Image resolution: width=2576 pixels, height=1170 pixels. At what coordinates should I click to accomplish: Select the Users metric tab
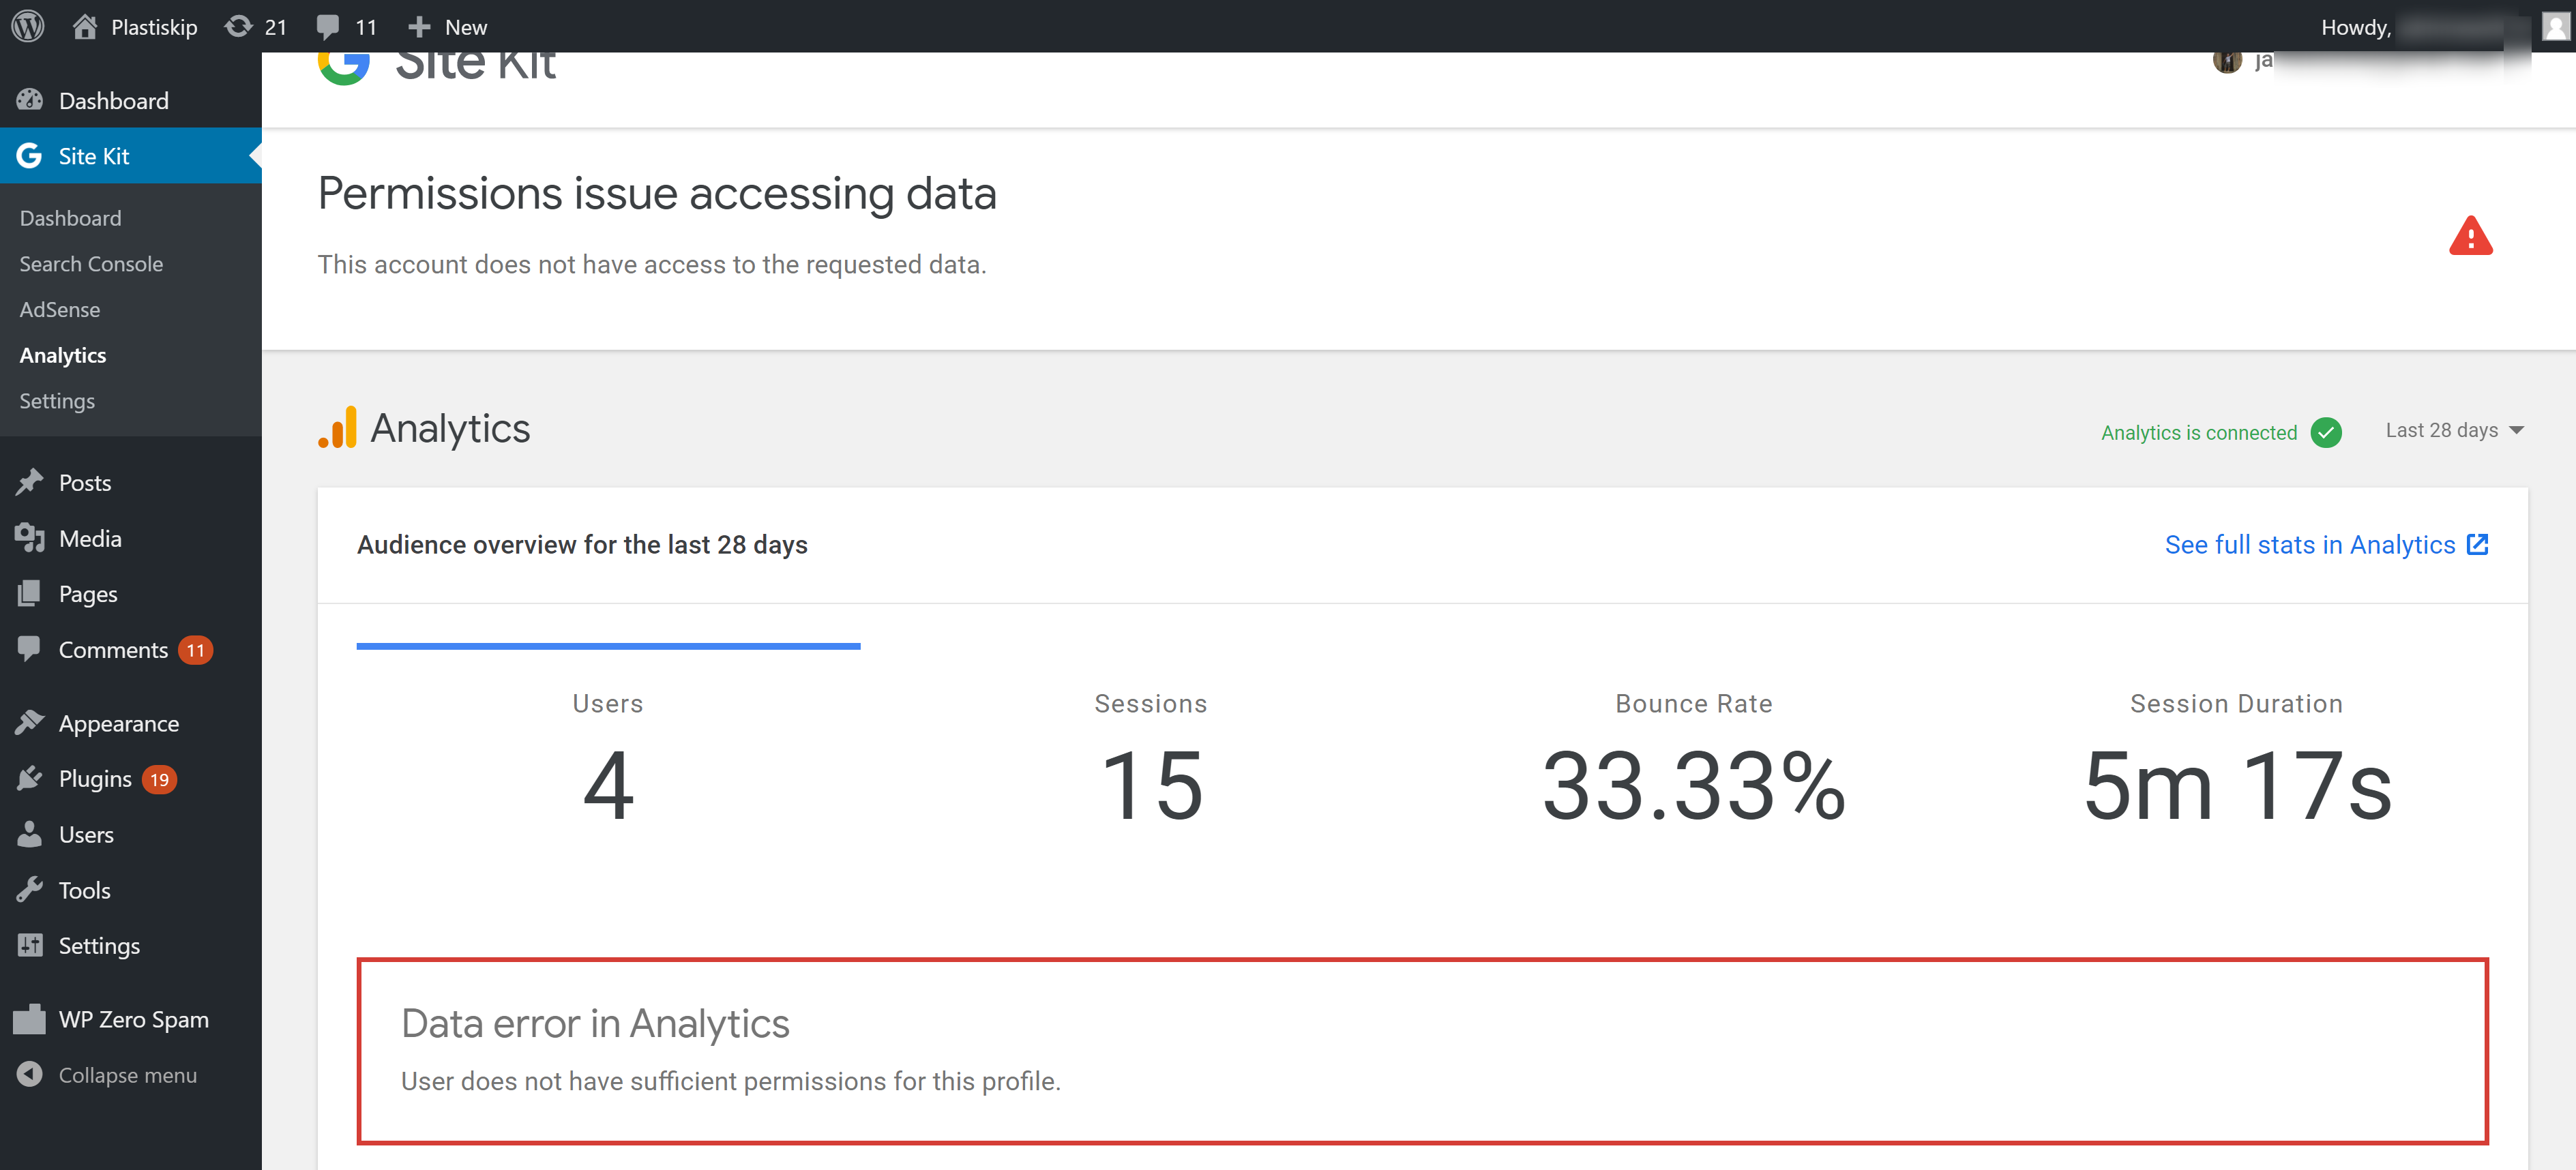pos(608,761)
